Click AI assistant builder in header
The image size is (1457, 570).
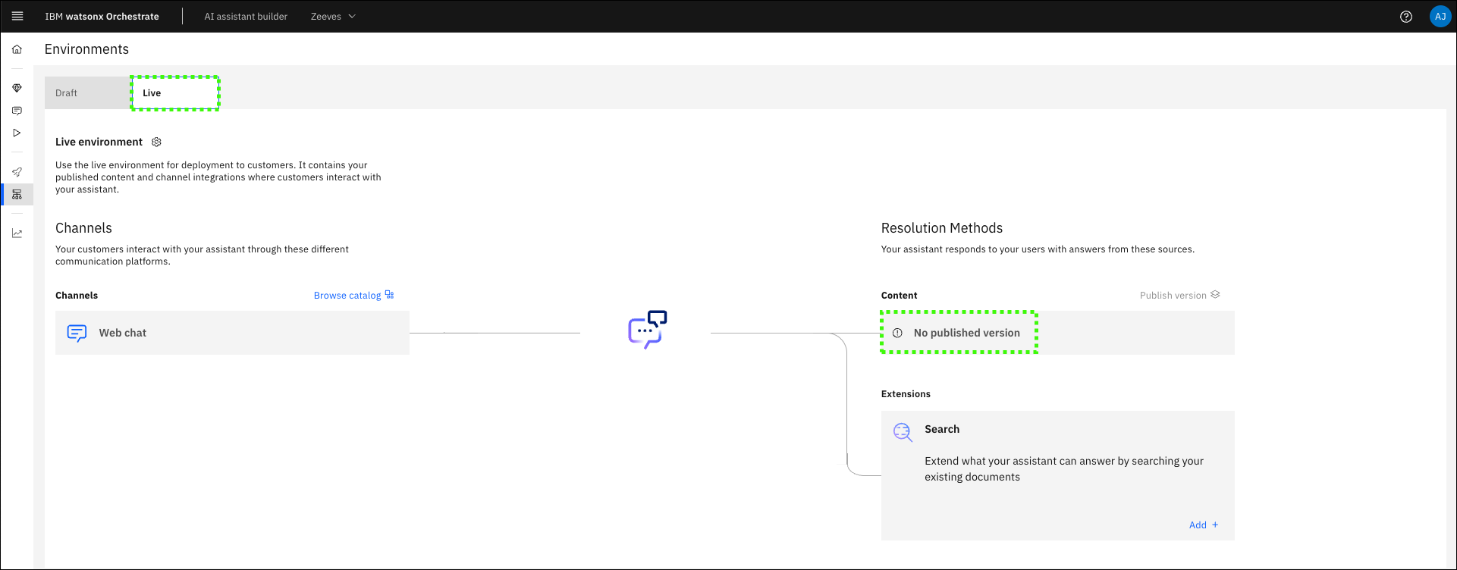coord(246,17)
